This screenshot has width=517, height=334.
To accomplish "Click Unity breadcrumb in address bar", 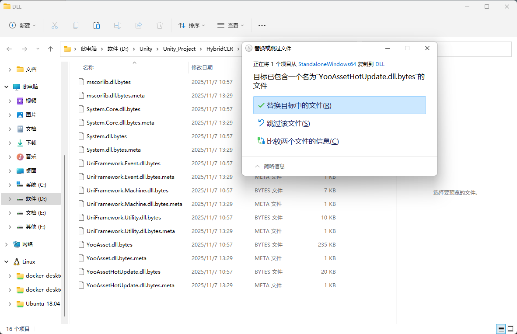I will pos(146,49).
